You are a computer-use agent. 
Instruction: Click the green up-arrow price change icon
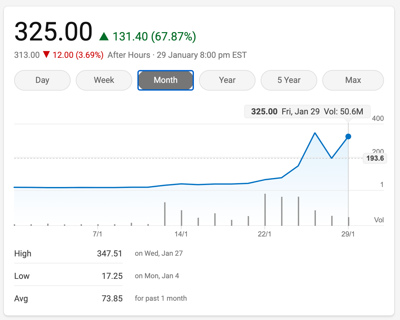104,36
